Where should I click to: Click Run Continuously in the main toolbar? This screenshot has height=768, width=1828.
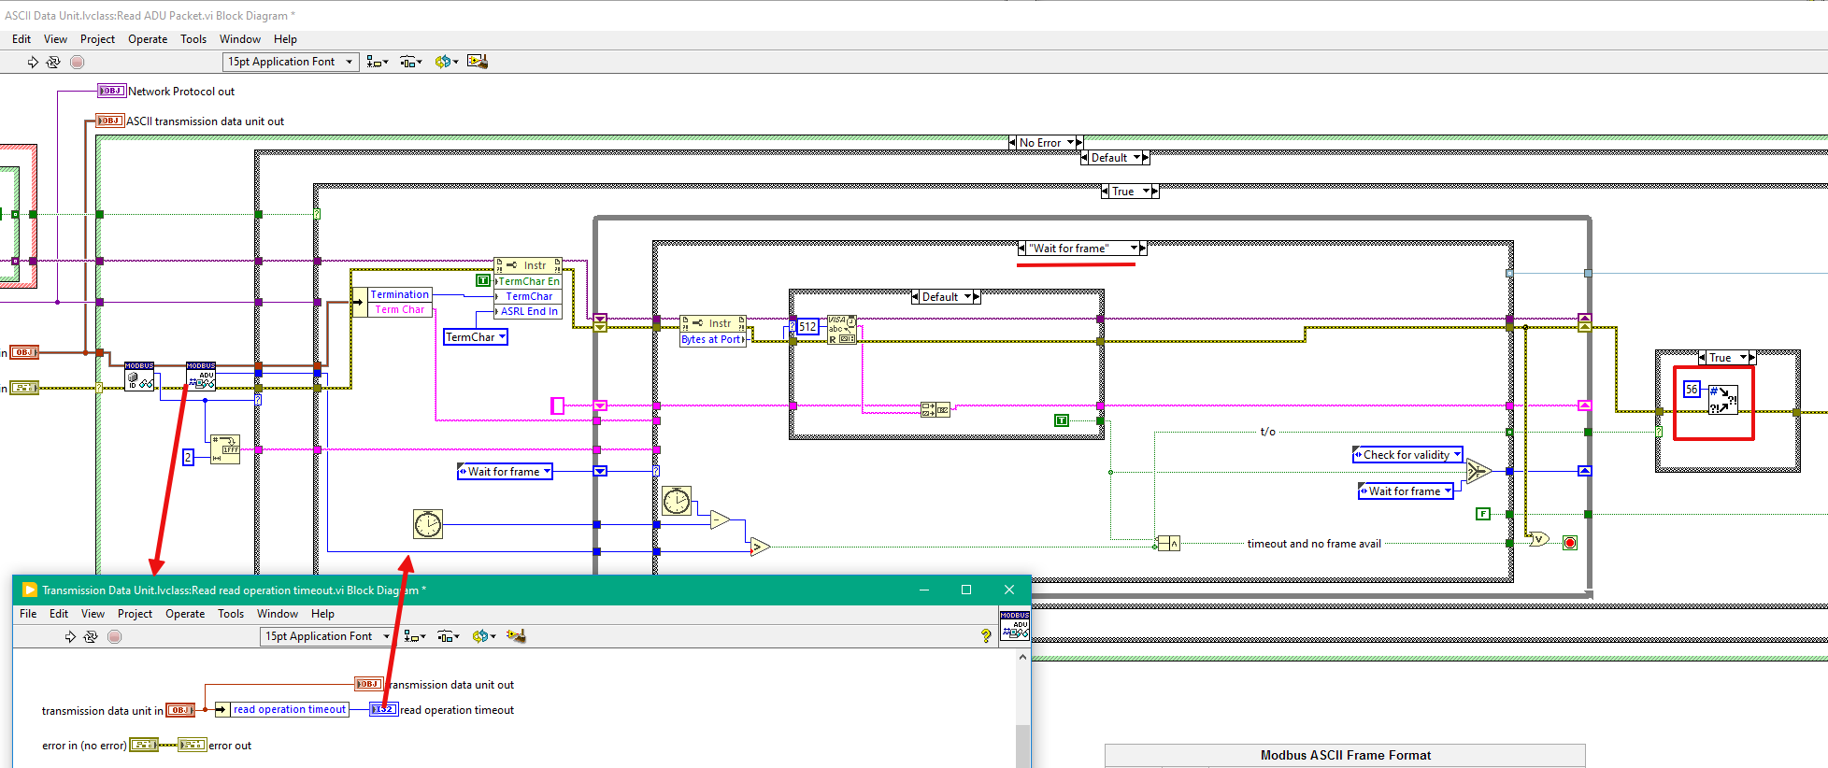pos(53,62)
